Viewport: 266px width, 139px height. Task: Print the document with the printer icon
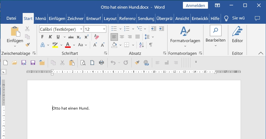(x=101, y=63)
